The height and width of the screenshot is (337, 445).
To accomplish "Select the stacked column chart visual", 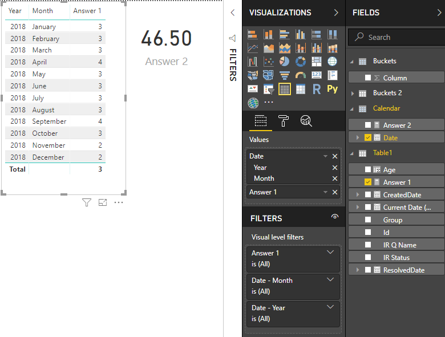I will click(269, 34).
